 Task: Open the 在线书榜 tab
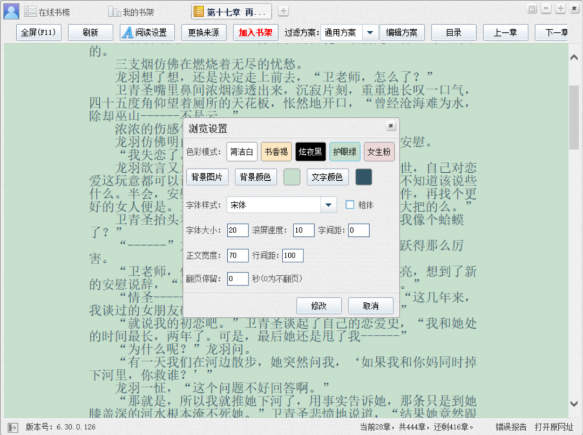(48, 12)
